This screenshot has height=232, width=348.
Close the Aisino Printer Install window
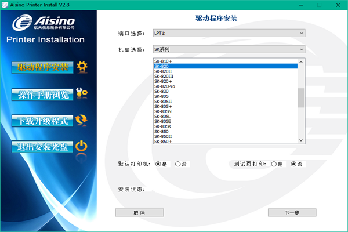click(x=338, y=5)
